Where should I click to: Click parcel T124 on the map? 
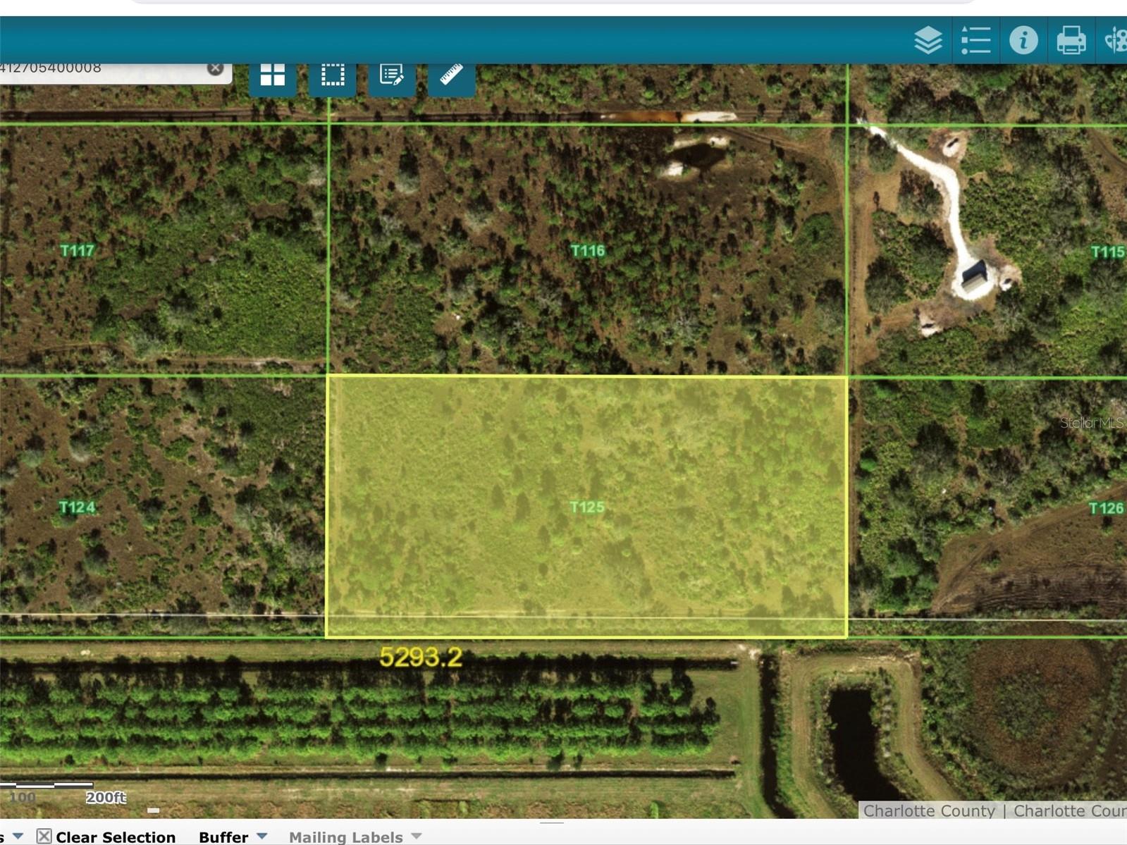(x=77, y=507)
